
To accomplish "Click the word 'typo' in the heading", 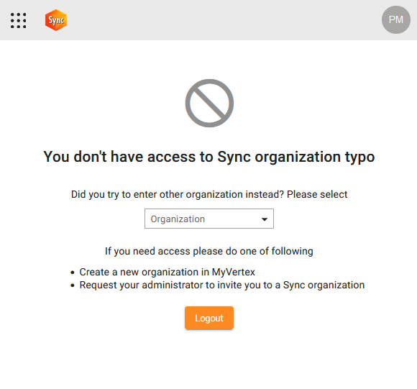I will click(359, 157).
